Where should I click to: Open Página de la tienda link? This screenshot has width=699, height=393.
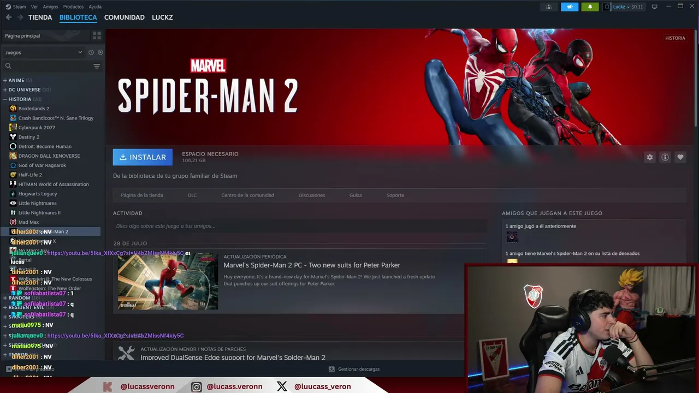[142, 195]
